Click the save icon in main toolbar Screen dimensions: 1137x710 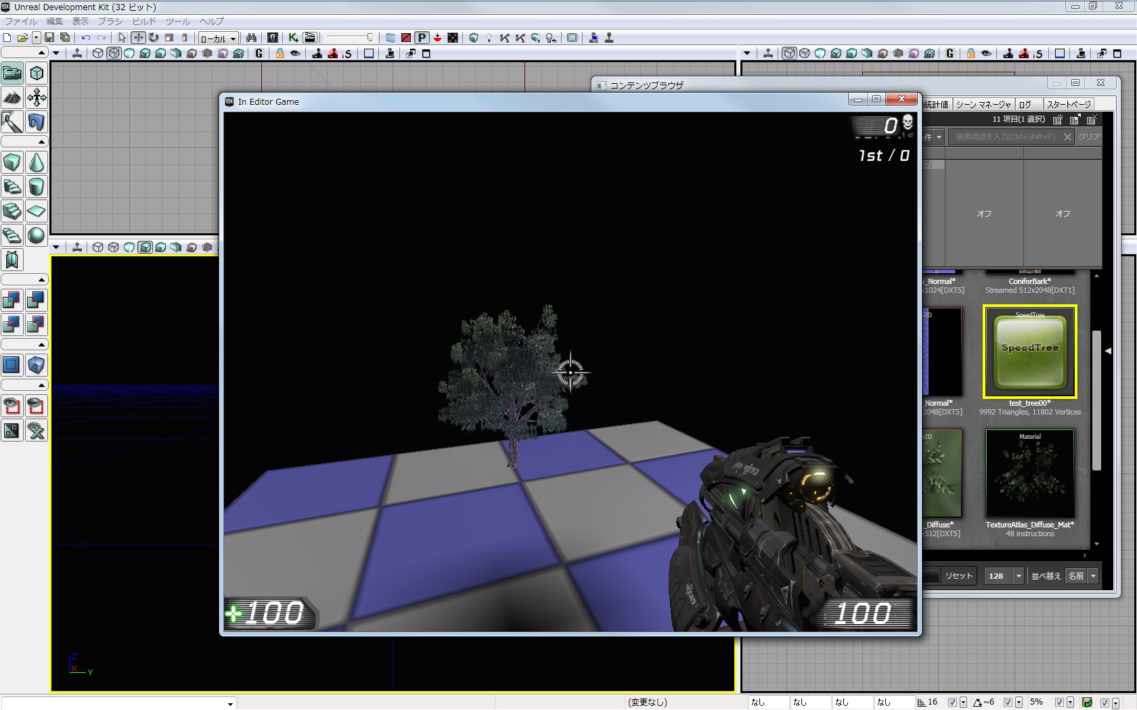pos(49,38)
